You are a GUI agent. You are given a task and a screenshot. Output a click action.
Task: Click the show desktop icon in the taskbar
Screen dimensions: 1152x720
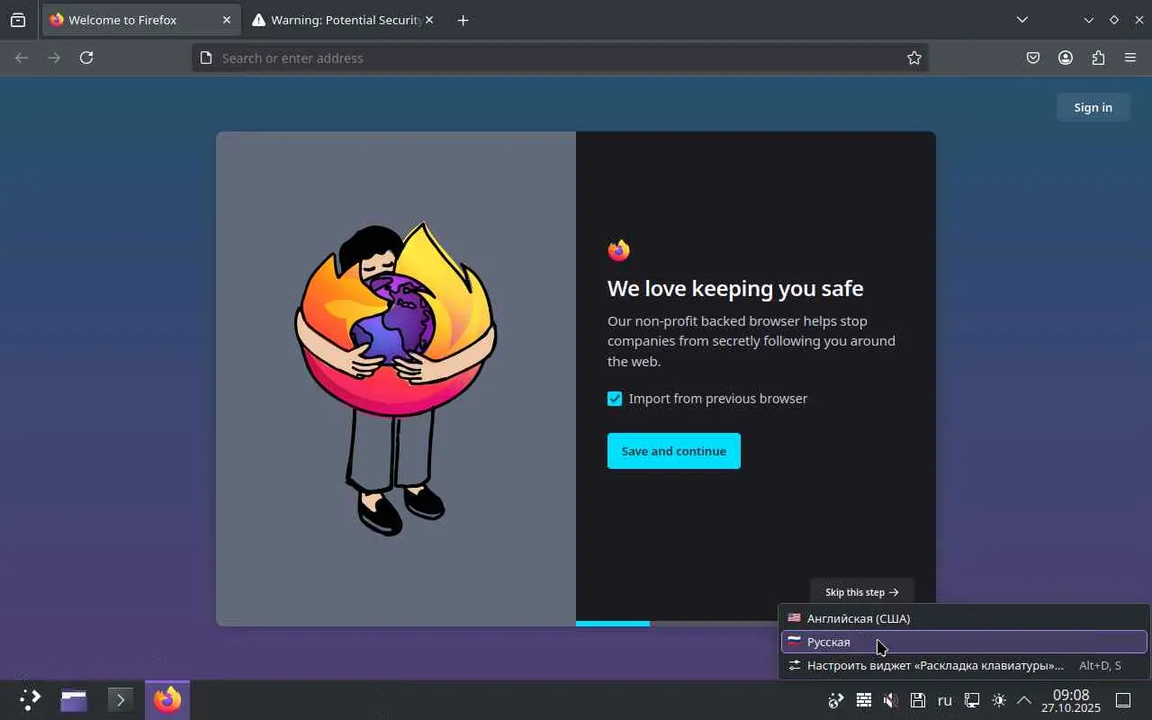1123,700
